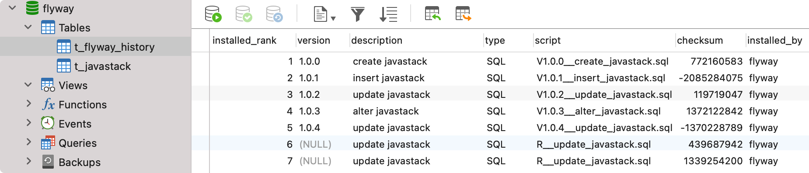
Task: Select the V1.0.3__alter_javastack.sql cell
Action: (598, 111)
